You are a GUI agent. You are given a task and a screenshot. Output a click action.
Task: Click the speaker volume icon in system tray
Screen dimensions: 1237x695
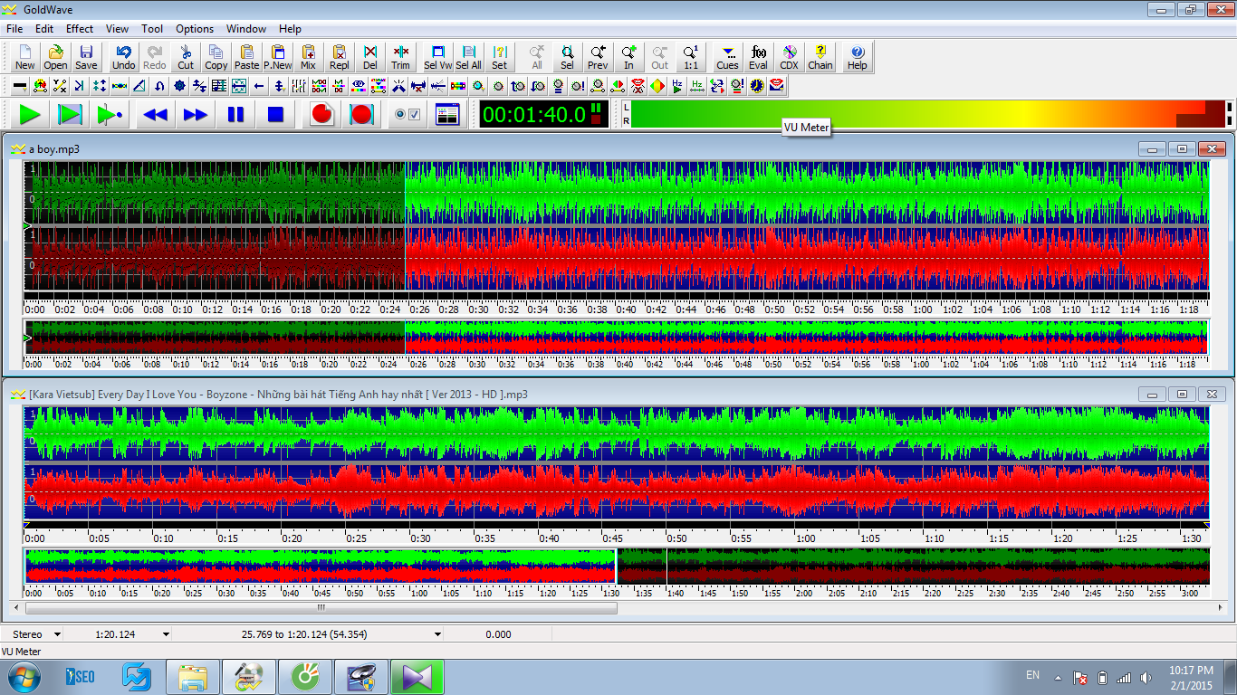click(1146, 678)
